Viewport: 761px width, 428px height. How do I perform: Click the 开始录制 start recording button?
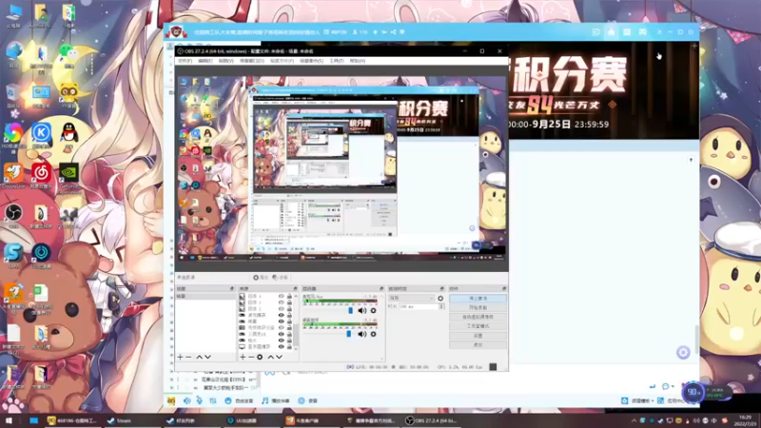(478, 307)
